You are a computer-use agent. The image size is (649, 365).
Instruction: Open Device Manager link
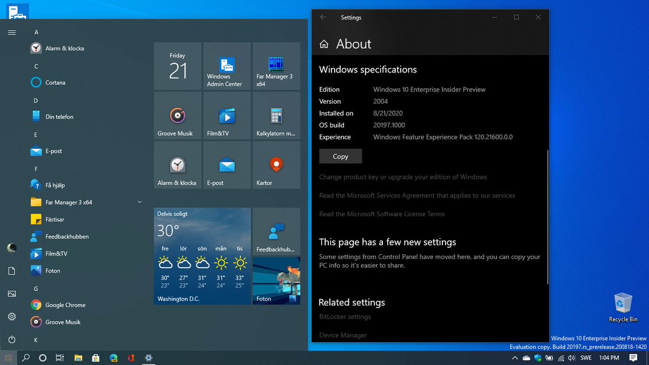(343, 335)
